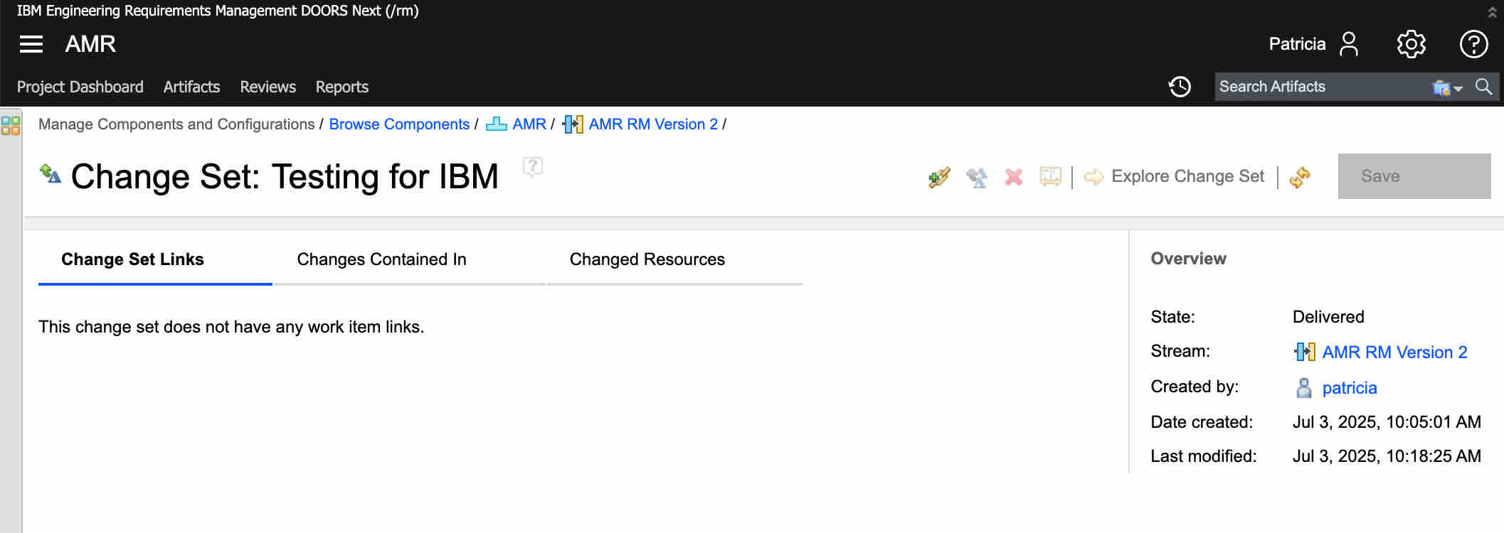1504x533 pixels.
Task: Click the stream icon in the breadcrumb
Action: (573, 124)
